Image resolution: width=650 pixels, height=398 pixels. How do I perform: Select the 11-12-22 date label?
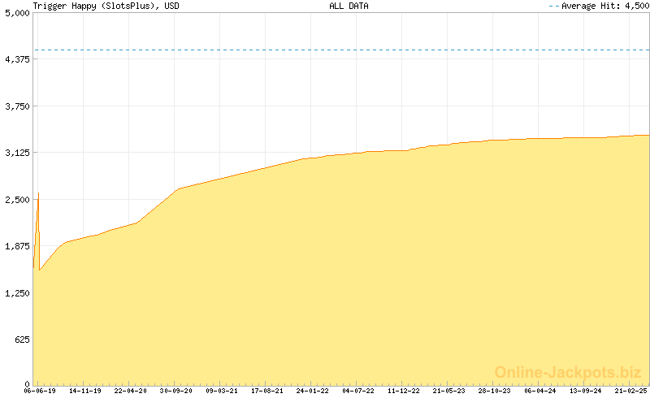pyautogui.click(x=404, y=391)
